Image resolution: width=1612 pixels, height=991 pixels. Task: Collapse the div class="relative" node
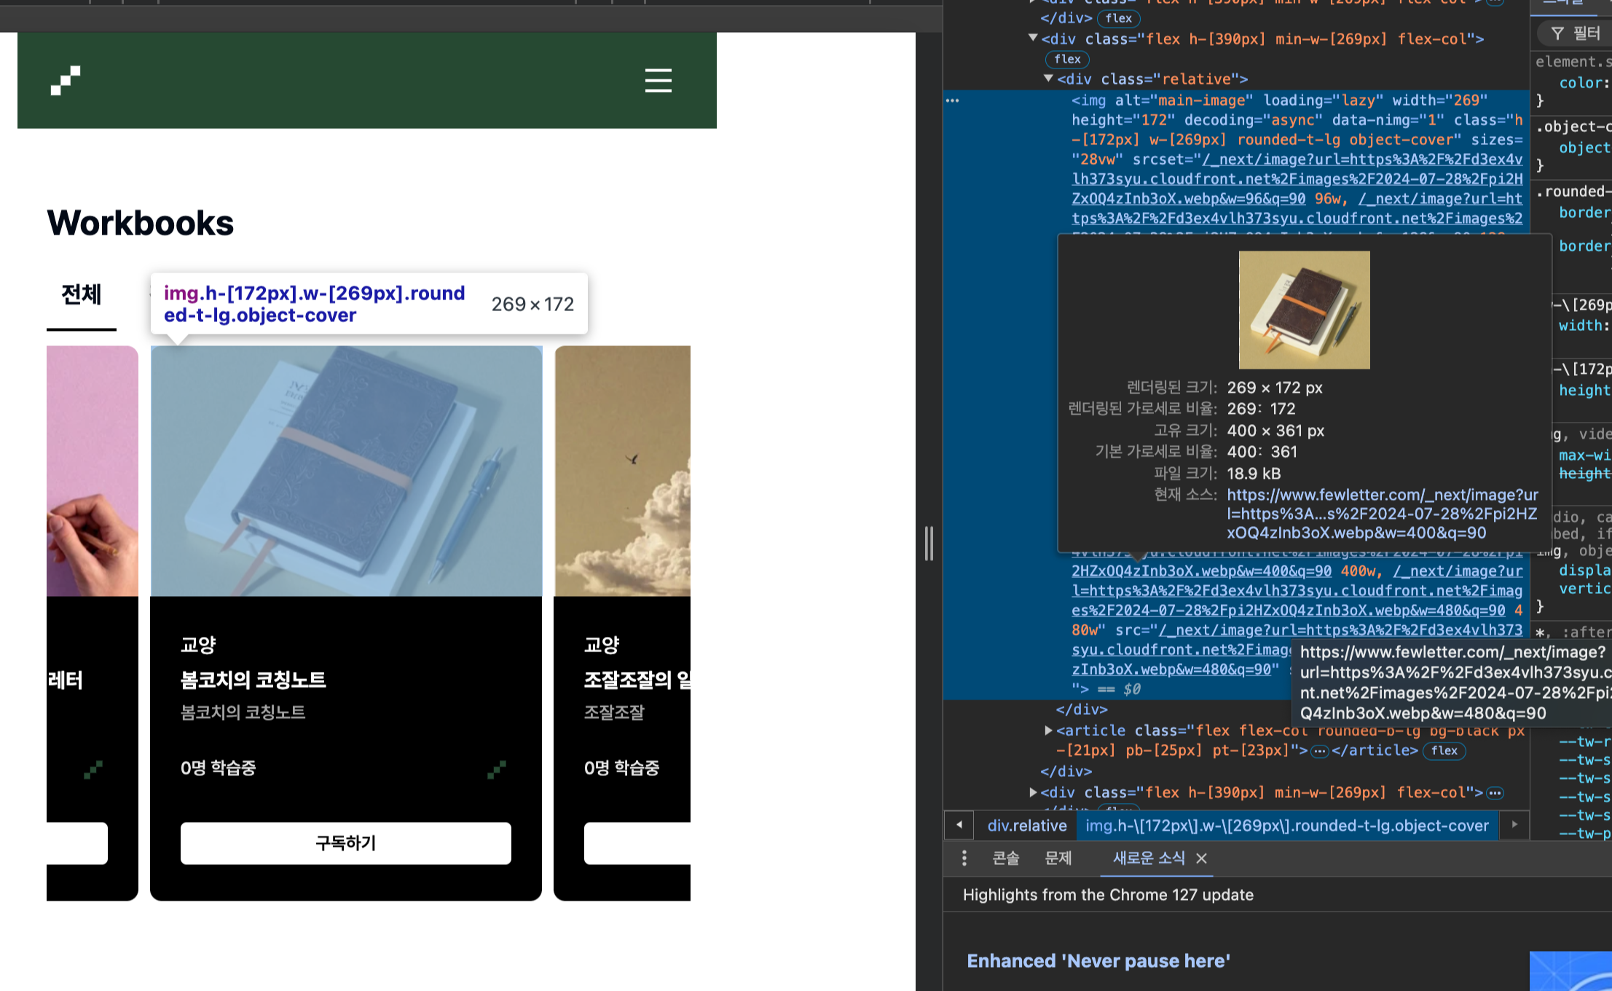coord(1048,79)
